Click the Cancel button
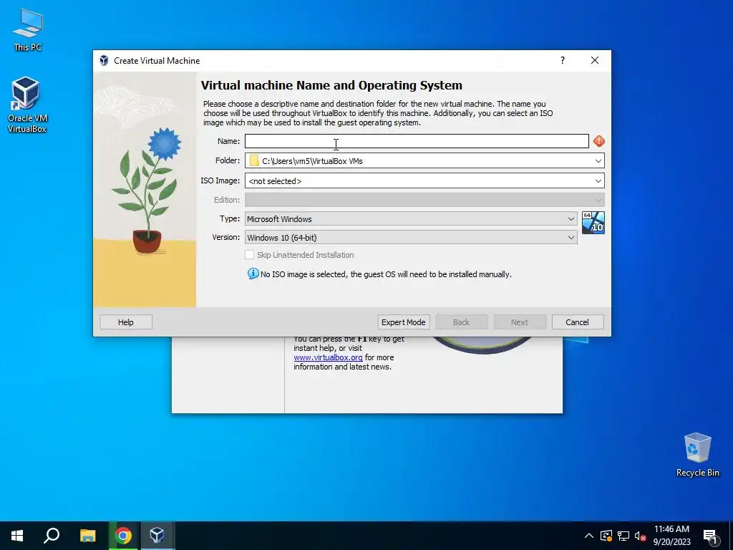733x550 pixels. pyautogui.click(x=578, y=322)
